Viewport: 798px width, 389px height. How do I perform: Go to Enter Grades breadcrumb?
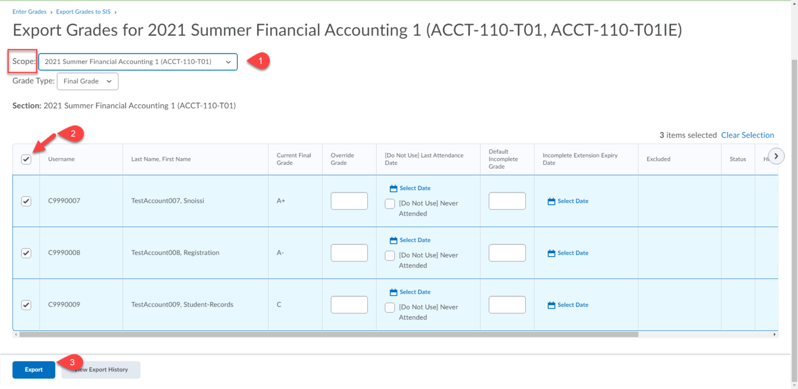[29, 11]
